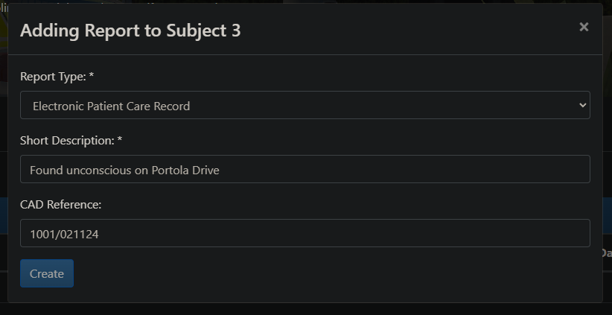Focus the Short Description input field
This screenshot has width=612, height=315.
[x=305, y=169]
